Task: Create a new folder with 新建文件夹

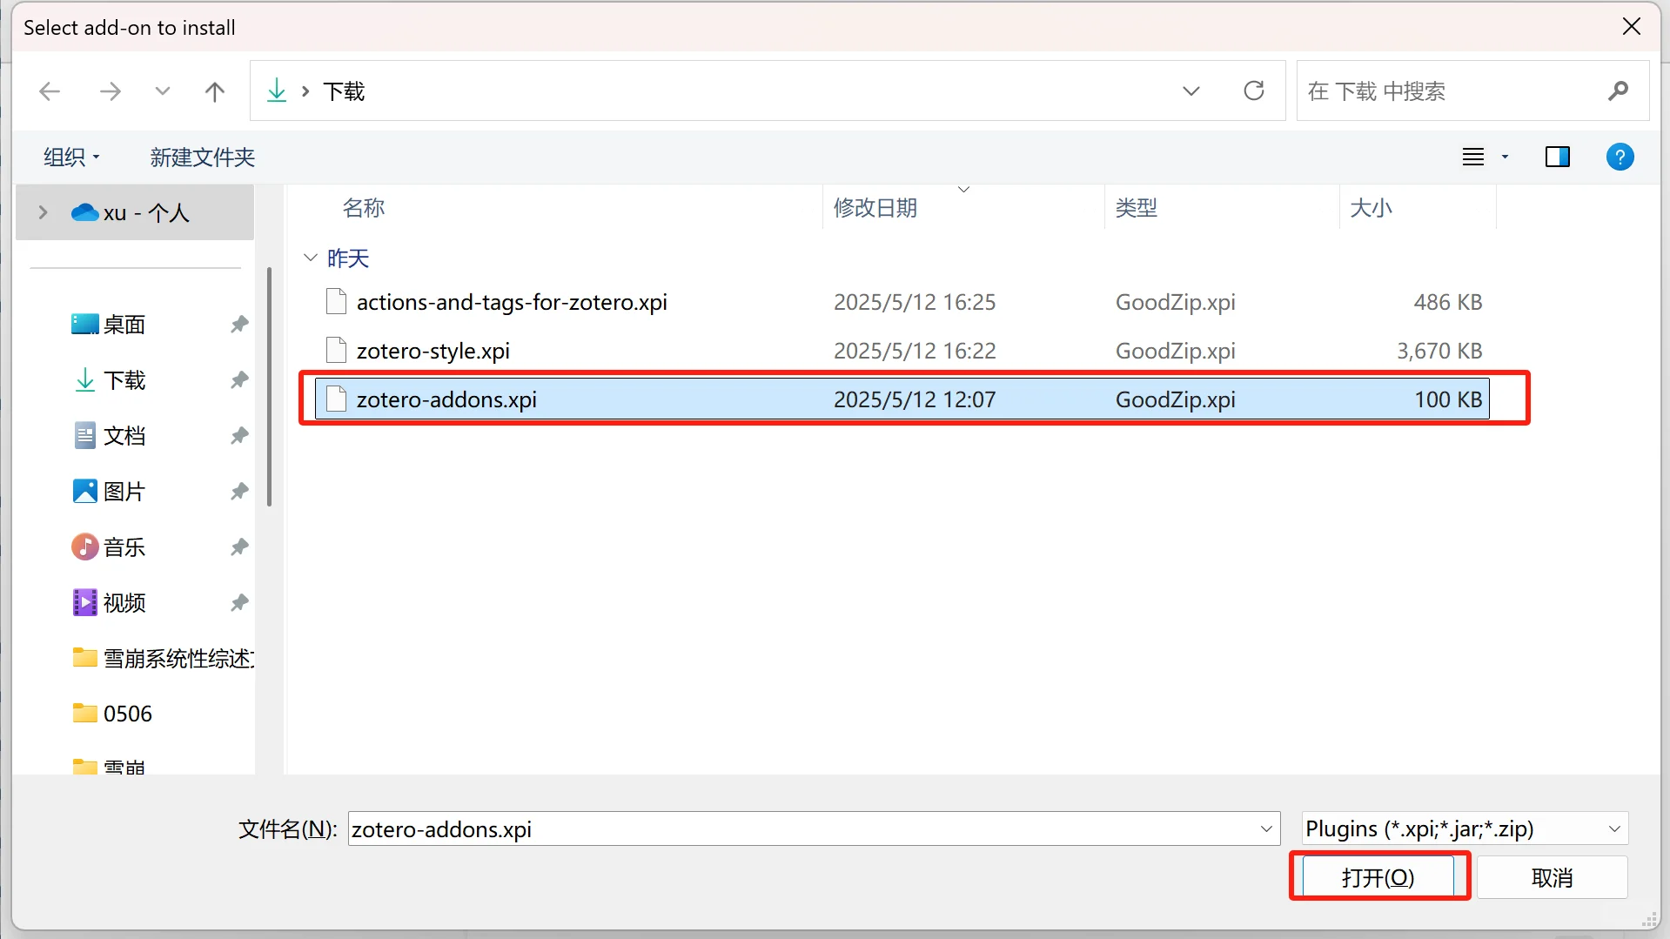Action: pyautogui.click(x=202, y=158)
